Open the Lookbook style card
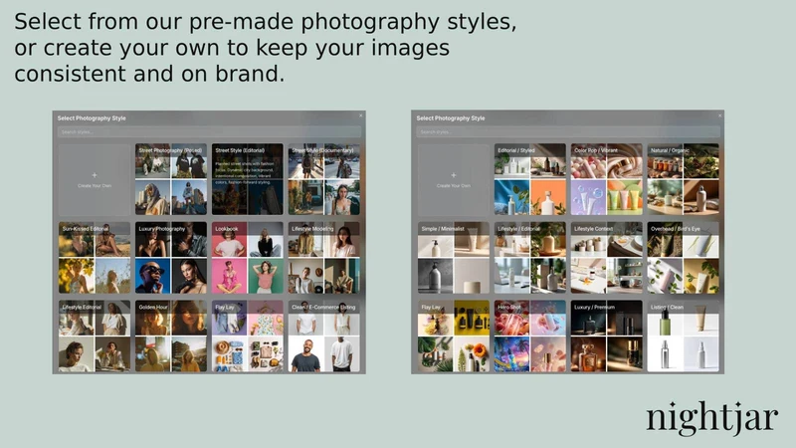The height and width of the screenshot is (448, 796). [247, 258]
